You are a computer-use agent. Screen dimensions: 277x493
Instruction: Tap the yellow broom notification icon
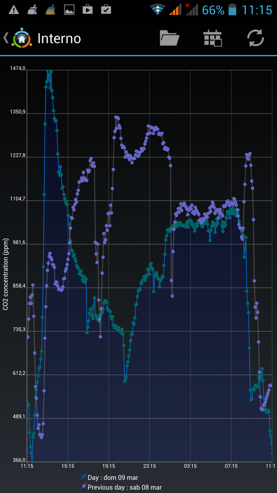click(51, 10)
